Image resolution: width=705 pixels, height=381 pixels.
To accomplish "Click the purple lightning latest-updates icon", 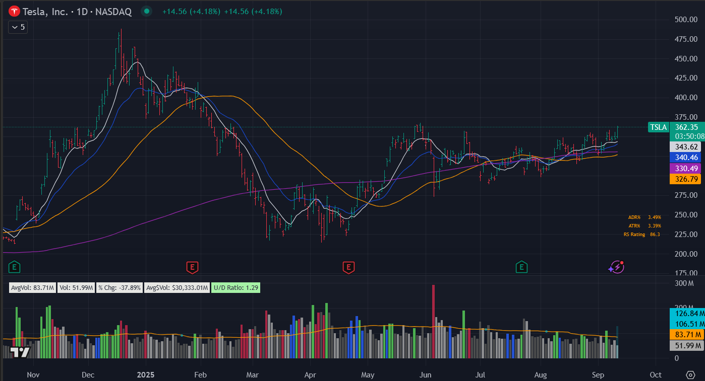I will [x=616, y=267].
